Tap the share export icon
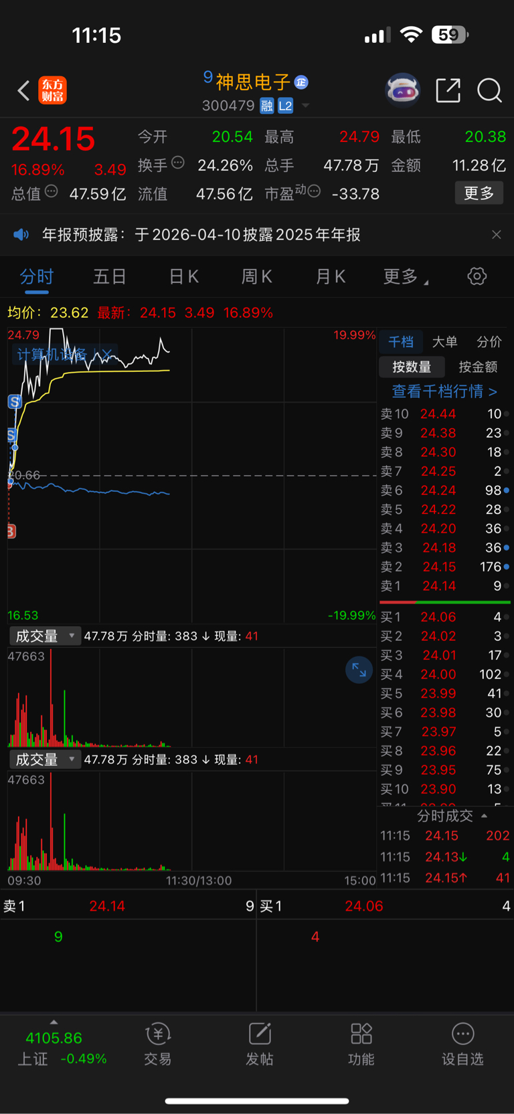 click(x=448, y=90)
